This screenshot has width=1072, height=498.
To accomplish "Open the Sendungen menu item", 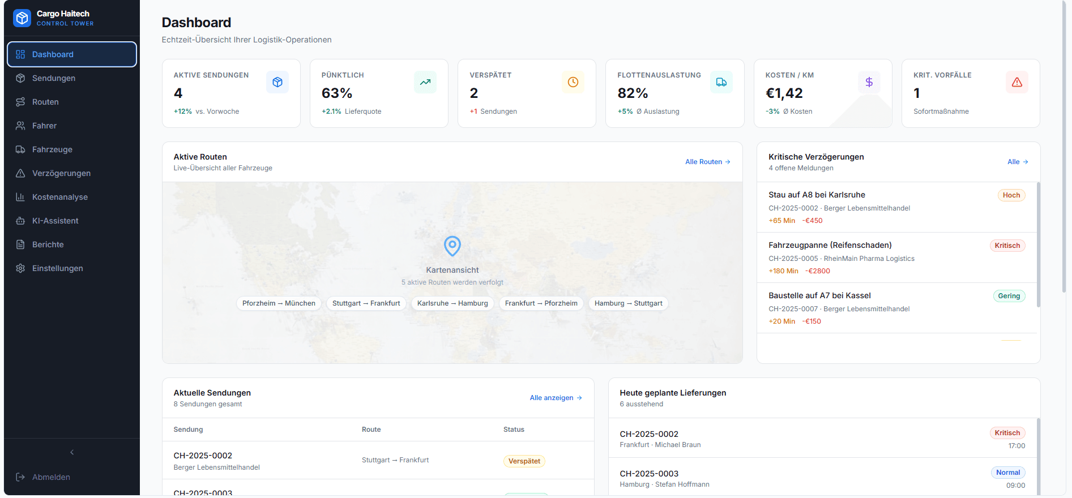I will 72,78.
